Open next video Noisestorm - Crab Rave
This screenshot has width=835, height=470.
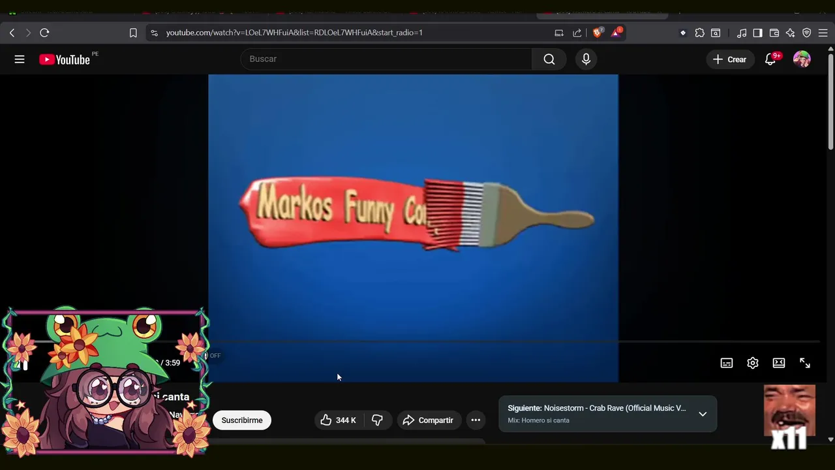[x=597, y=408]
